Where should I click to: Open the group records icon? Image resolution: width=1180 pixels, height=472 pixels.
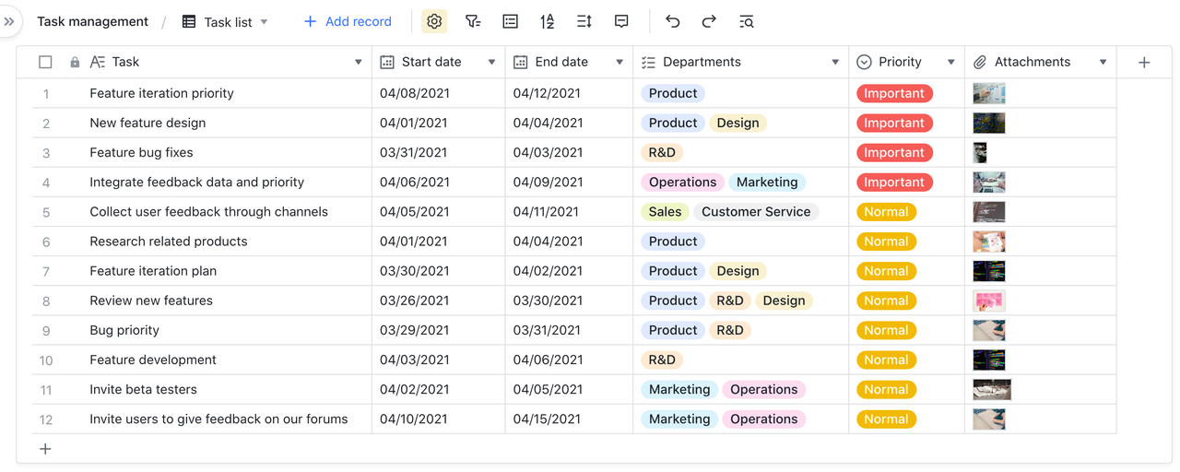[510, 21]
